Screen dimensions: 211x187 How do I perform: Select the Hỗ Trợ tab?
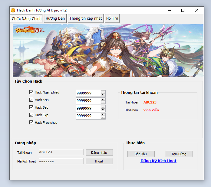pos(112,18)
